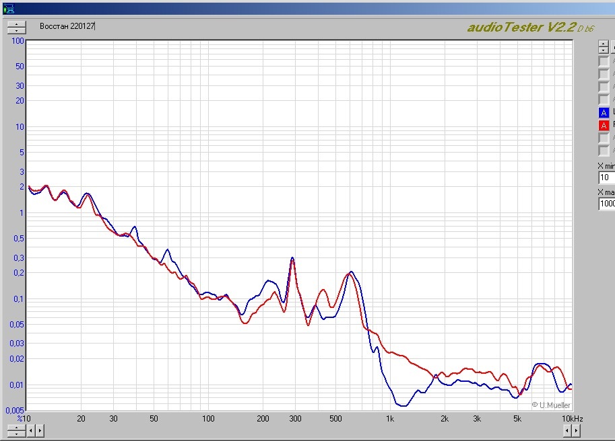The image size is (615, 441).
Task: Click the X max input field
Action: pos(607,204)
